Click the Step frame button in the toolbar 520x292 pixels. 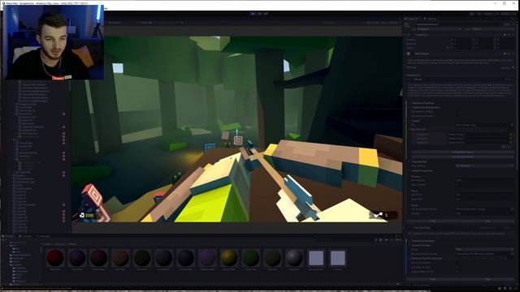266,14
